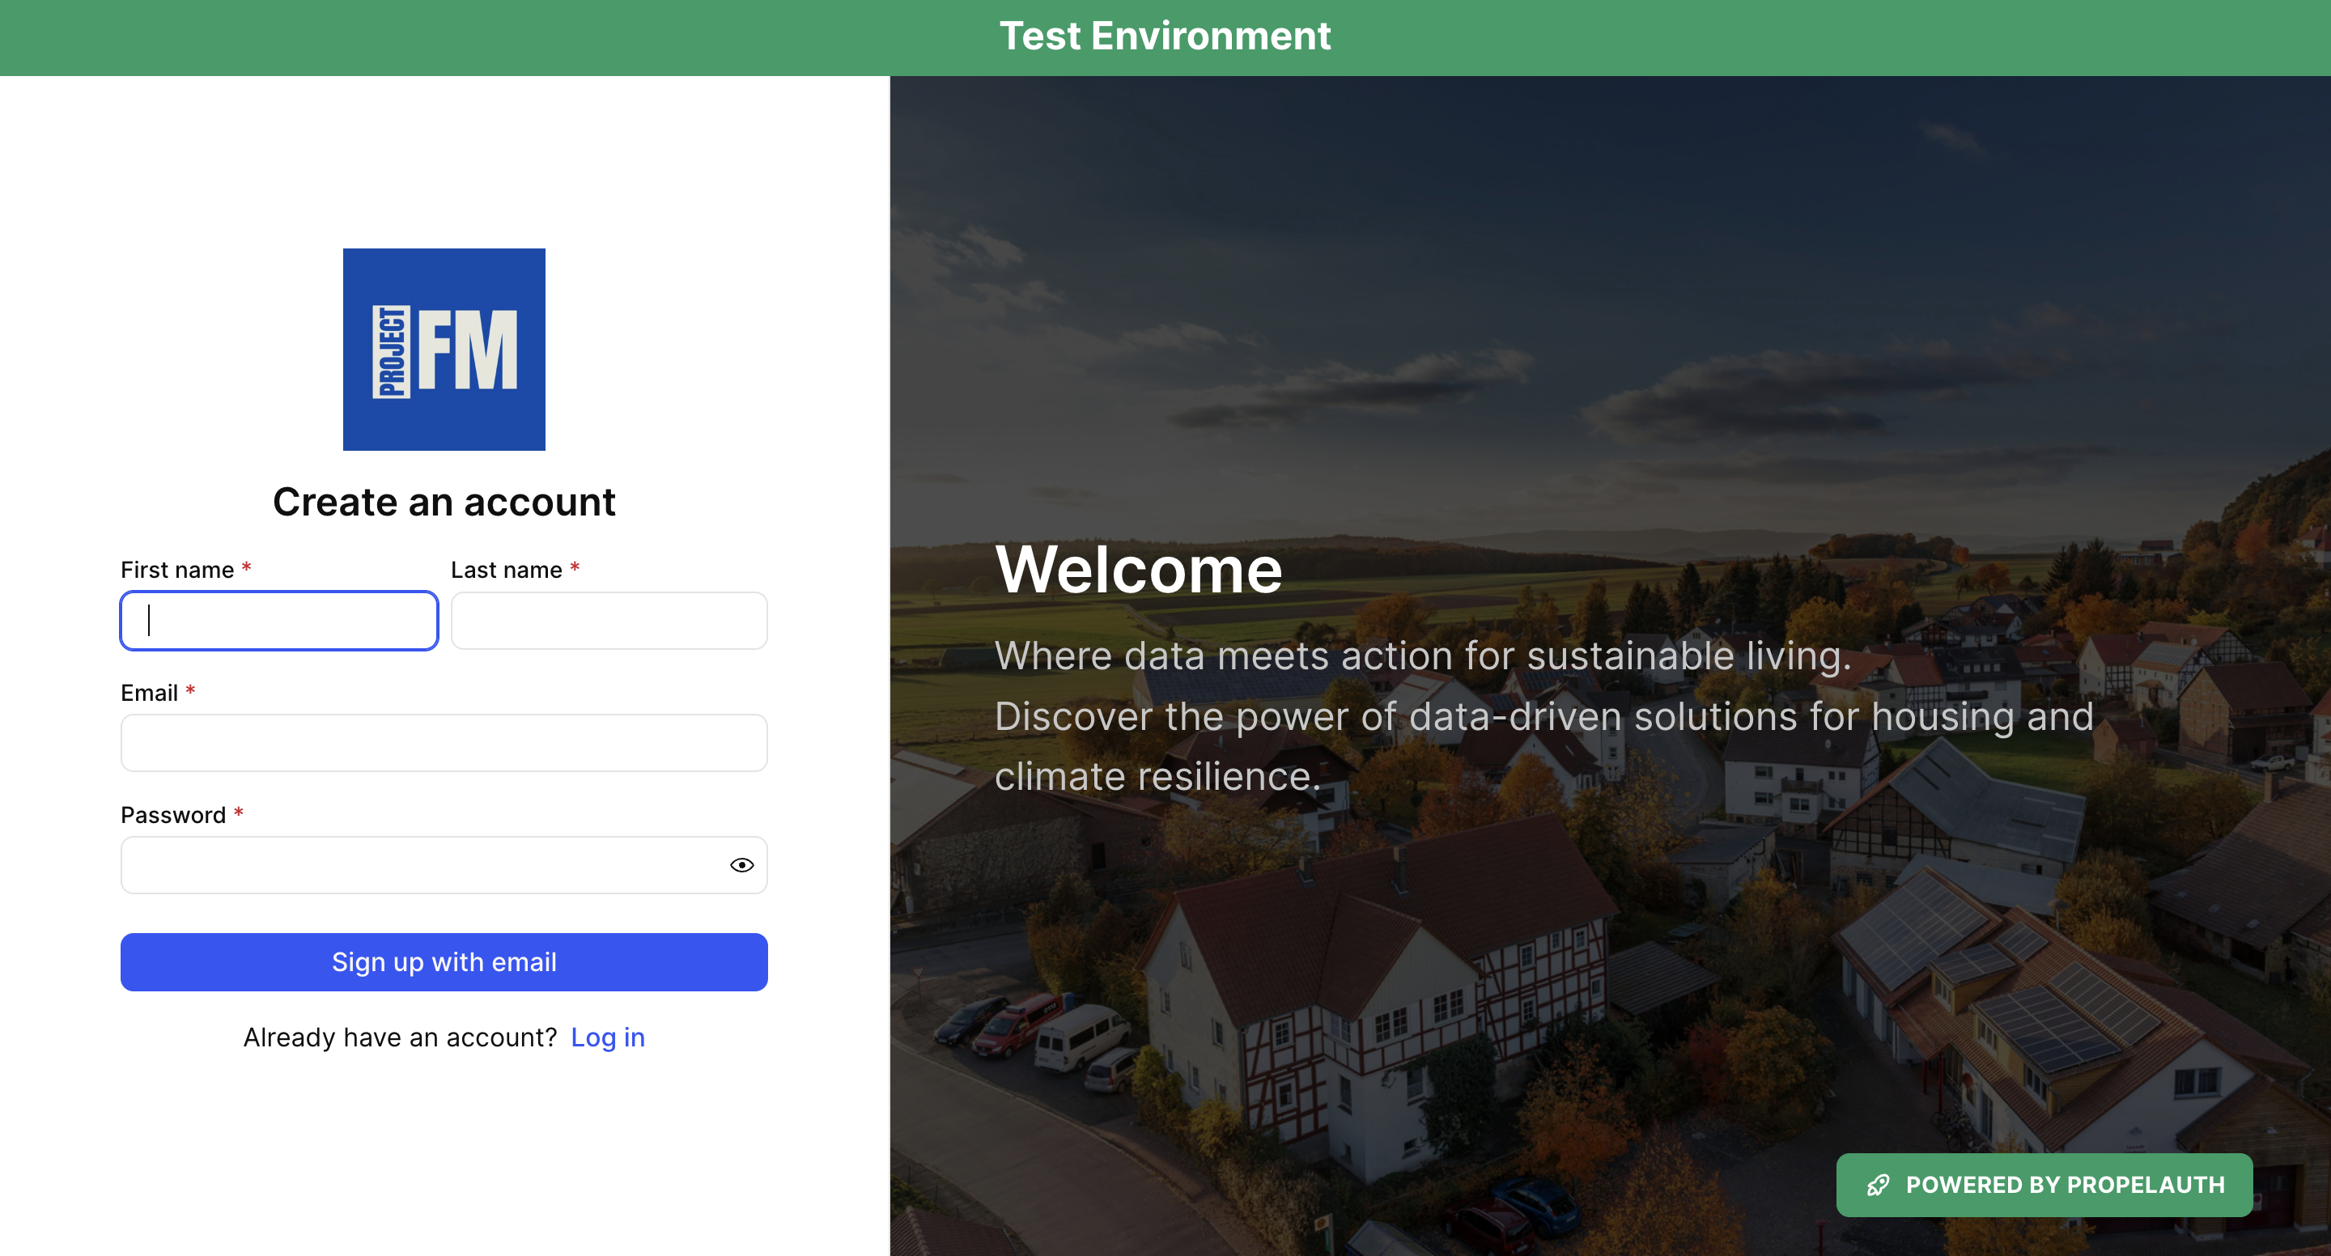The width and height of the screenshot is (2331, 1256).
Task: Click the rocket icon in PropelAuth badge
Action: (1878, 1185)
